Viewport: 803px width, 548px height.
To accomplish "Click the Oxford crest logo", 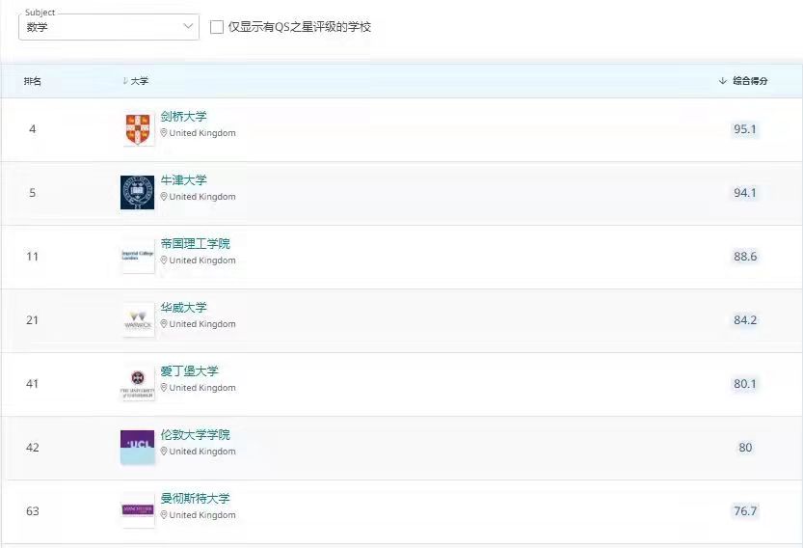I will pos(137,193).
